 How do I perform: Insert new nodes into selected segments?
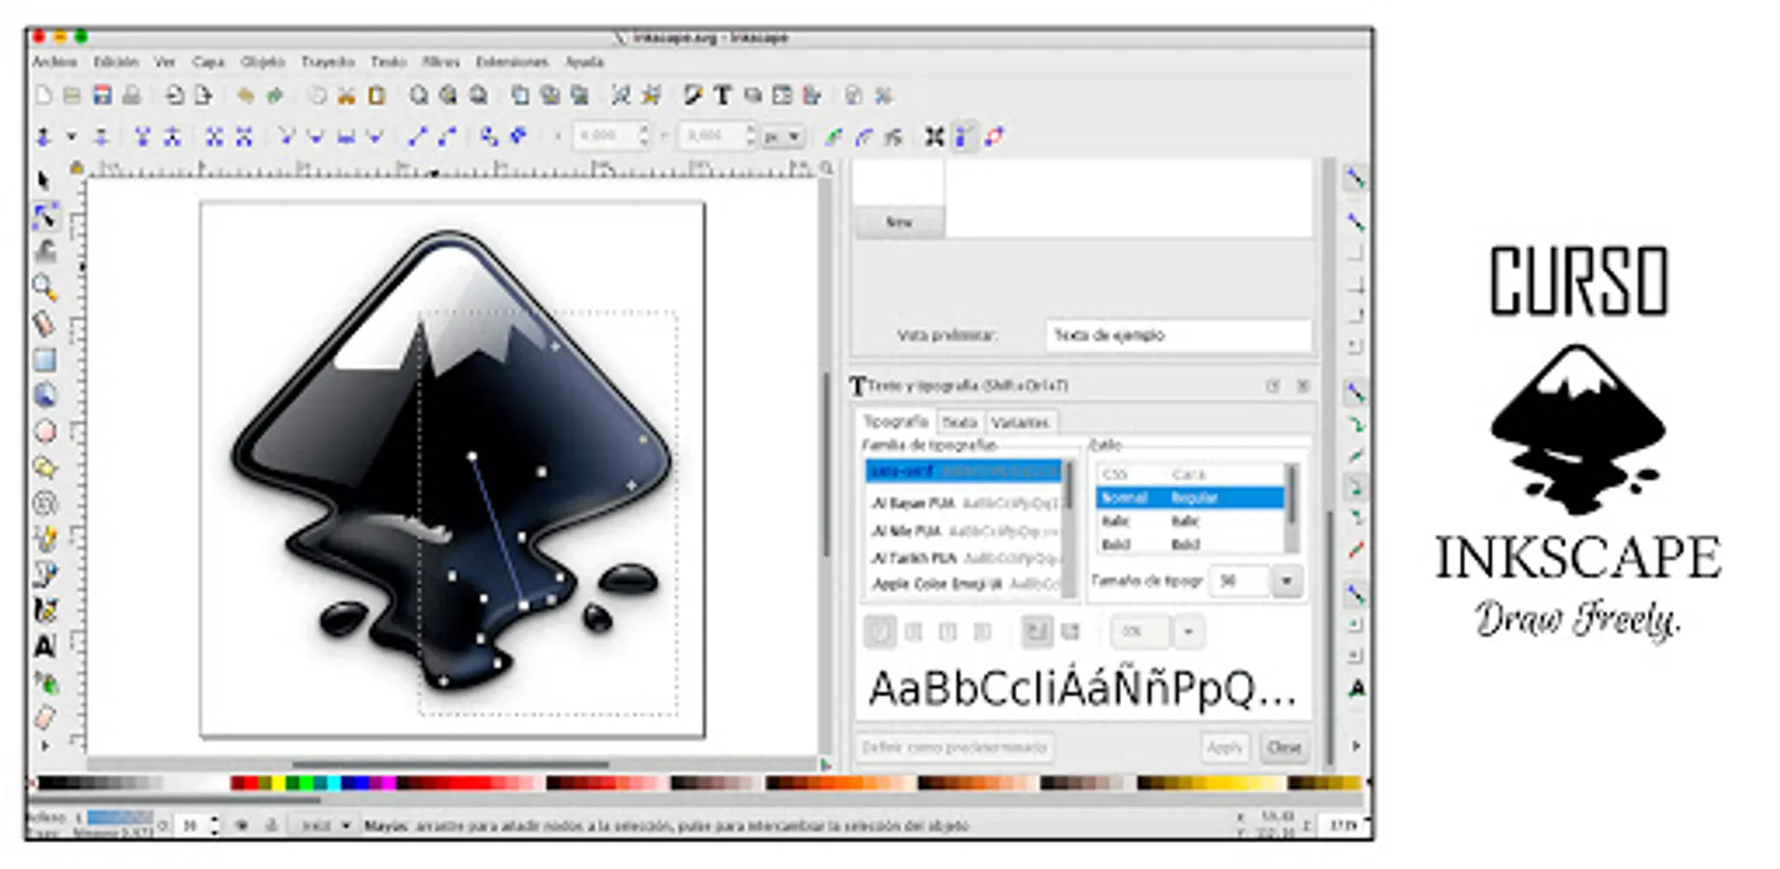pyautogui.click(x=43, y=137)
